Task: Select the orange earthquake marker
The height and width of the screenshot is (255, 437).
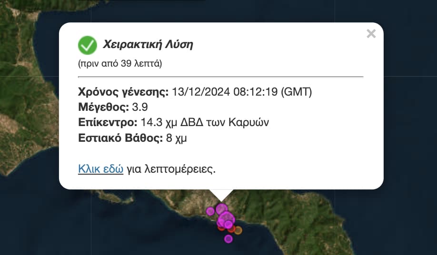Action: coord(238,230)
